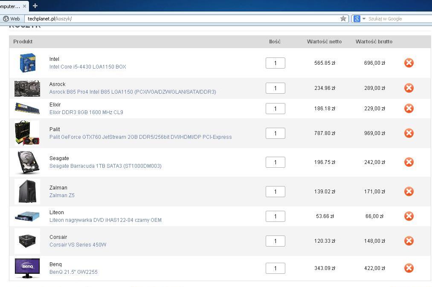Click the BenQ monitor thumbnail
Image resolution: width=432 pixels, height=287 pixels.
(x=27, y=268)
